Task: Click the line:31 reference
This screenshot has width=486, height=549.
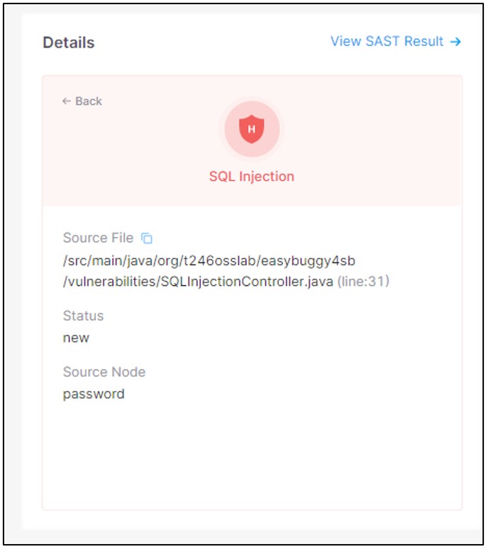Action: tap(363, 282)
